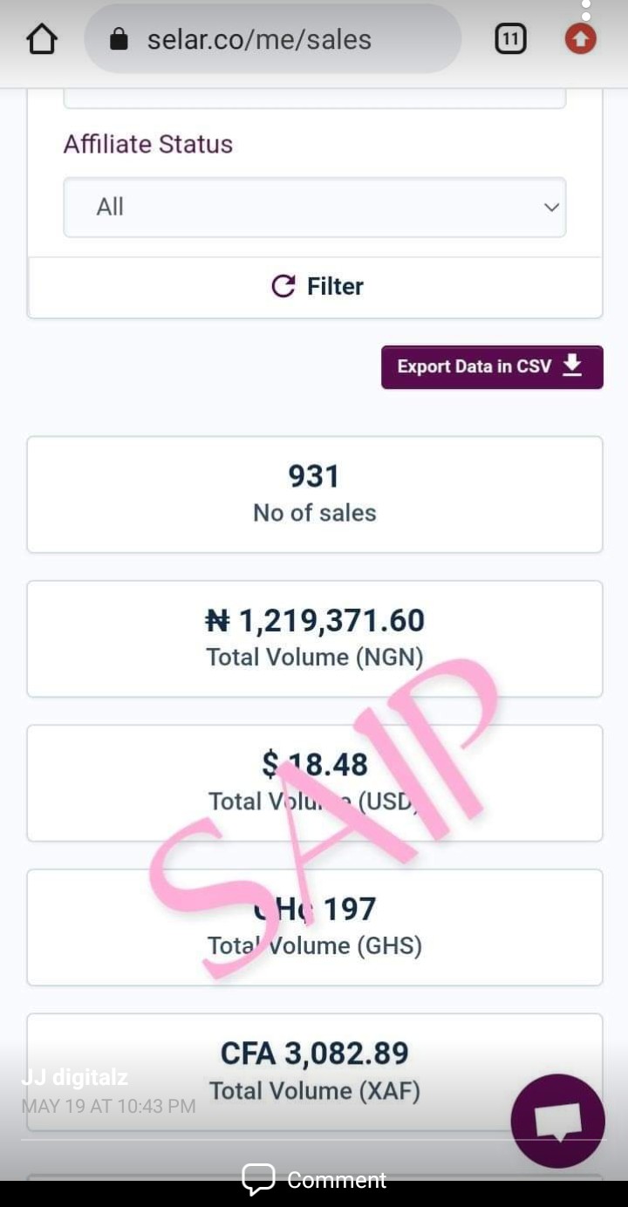Image resolution: width=628 pixels, height=1207 pixels.
Task: Select the No of sales card showing 931
Action: (314, 494)
